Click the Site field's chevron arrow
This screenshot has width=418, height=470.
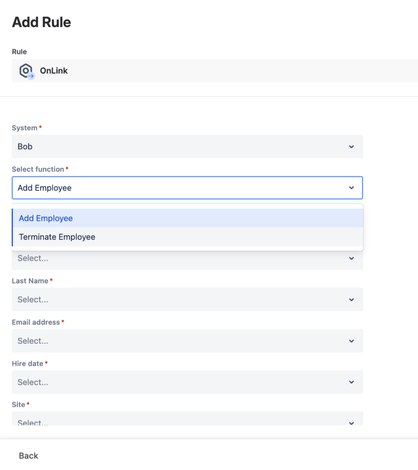point(351,423)
